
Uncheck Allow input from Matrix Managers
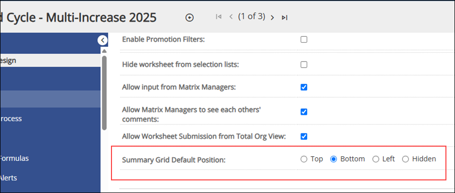(304, 87)
